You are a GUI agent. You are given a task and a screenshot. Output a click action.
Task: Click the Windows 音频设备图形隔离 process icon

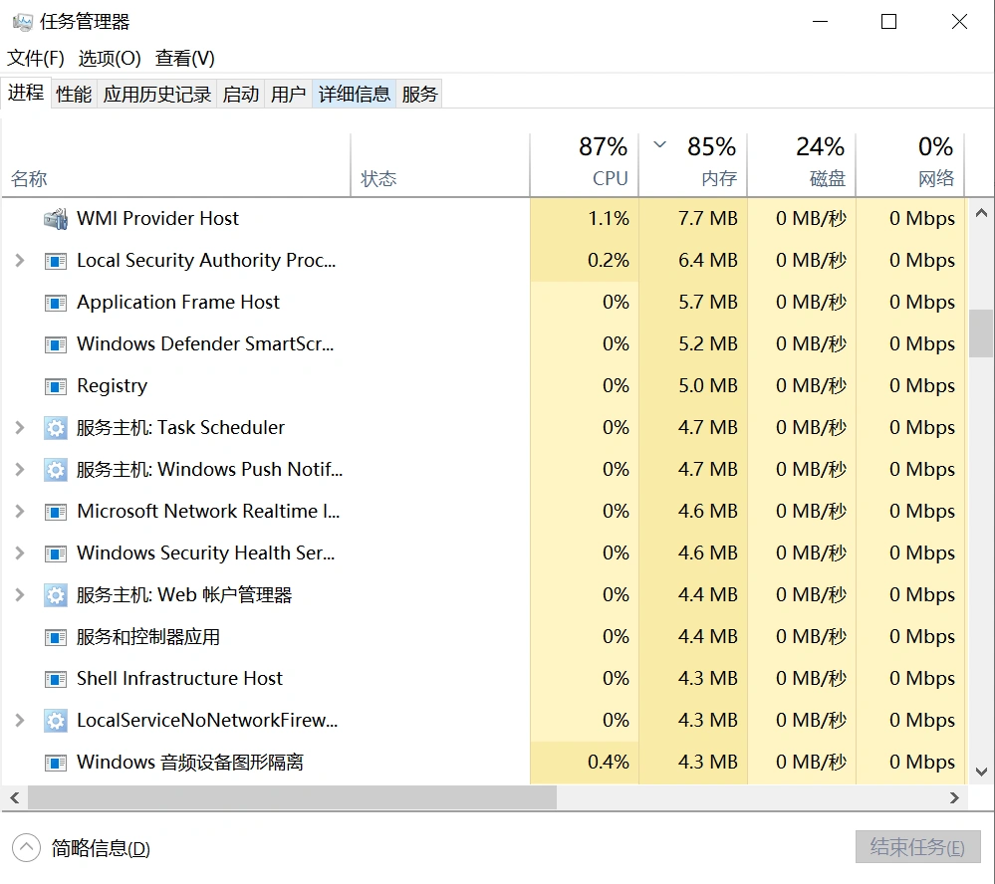(54, 762)
